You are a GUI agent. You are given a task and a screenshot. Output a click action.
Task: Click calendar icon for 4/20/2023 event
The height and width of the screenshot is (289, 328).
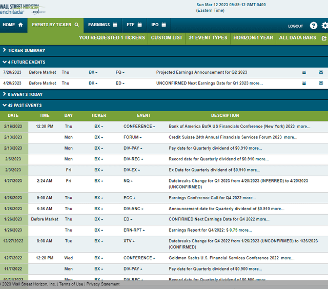(304, 83)
